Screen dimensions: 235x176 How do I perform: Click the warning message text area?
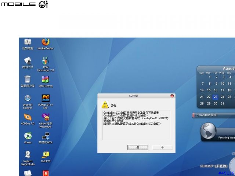click(x=136, y=125)
